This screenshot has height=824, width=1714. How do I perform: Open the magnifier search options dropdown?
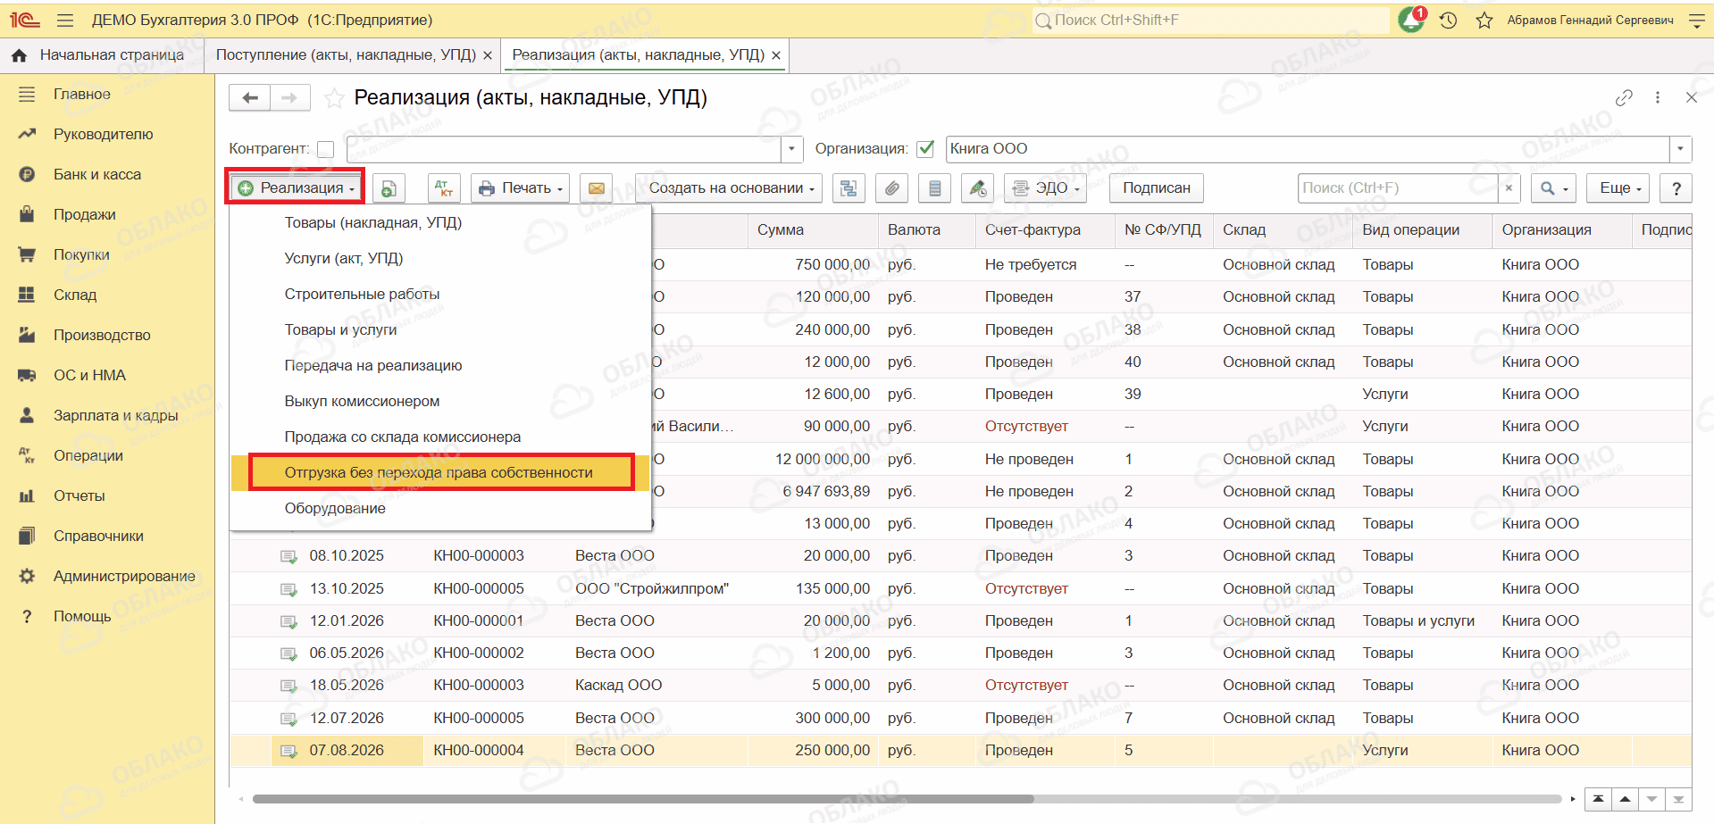coord(1554,188)
